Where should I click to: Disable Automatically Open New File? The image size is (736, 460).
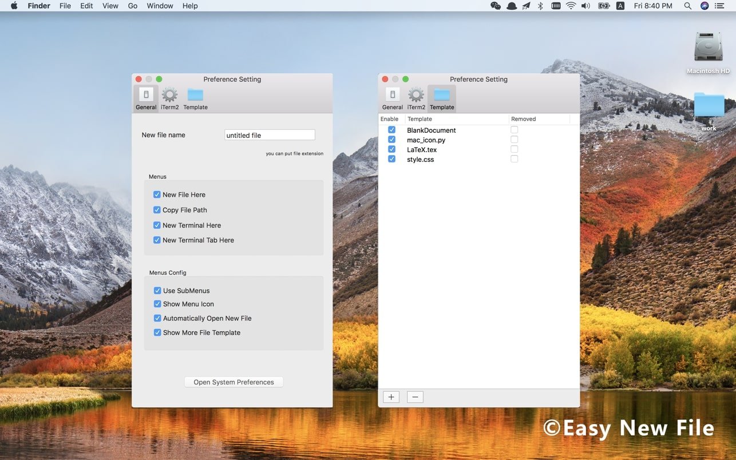157,318
